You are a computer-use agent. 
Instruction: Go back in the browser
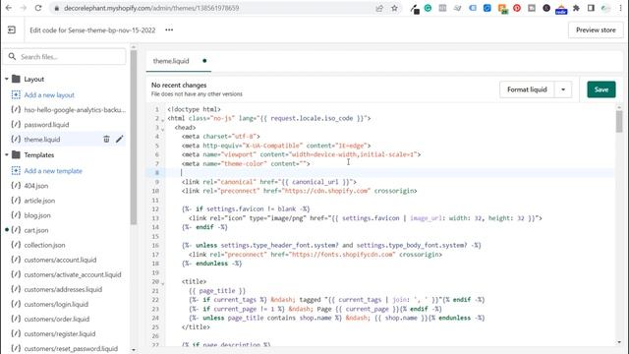coord(9,8)
